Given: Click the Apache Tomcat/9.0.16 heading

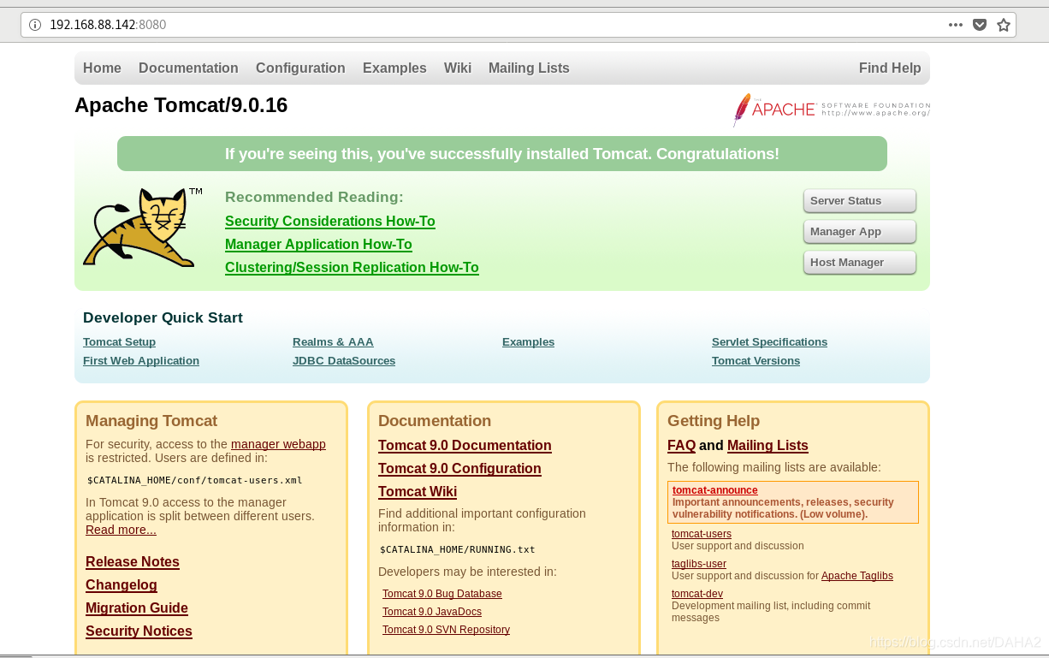Looking at the screenshot, I should tap(181, 105).
